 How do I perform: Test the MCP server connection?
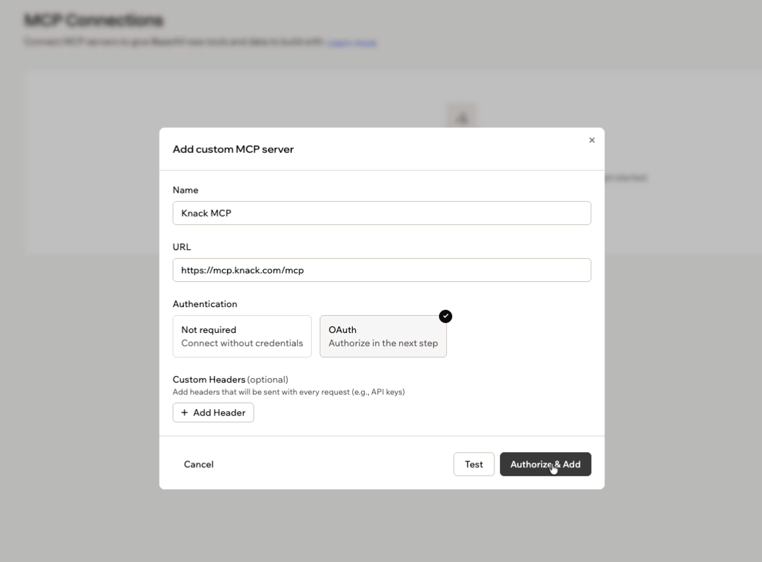(474, 465)
